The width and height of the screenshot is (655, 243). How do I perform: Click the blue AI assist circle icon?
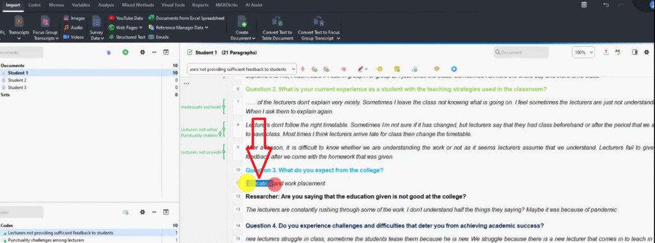(454, 69)
